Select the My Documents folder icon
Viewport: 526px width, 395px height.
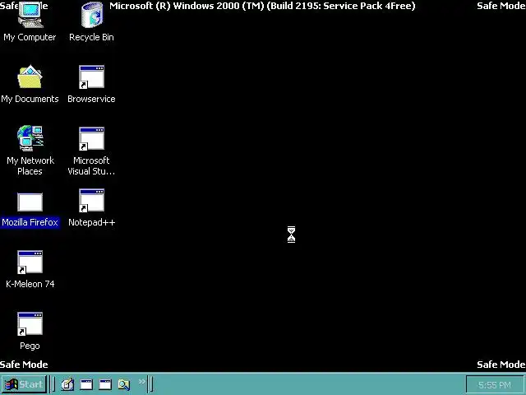pyautogui.click(x=30, y=77)
